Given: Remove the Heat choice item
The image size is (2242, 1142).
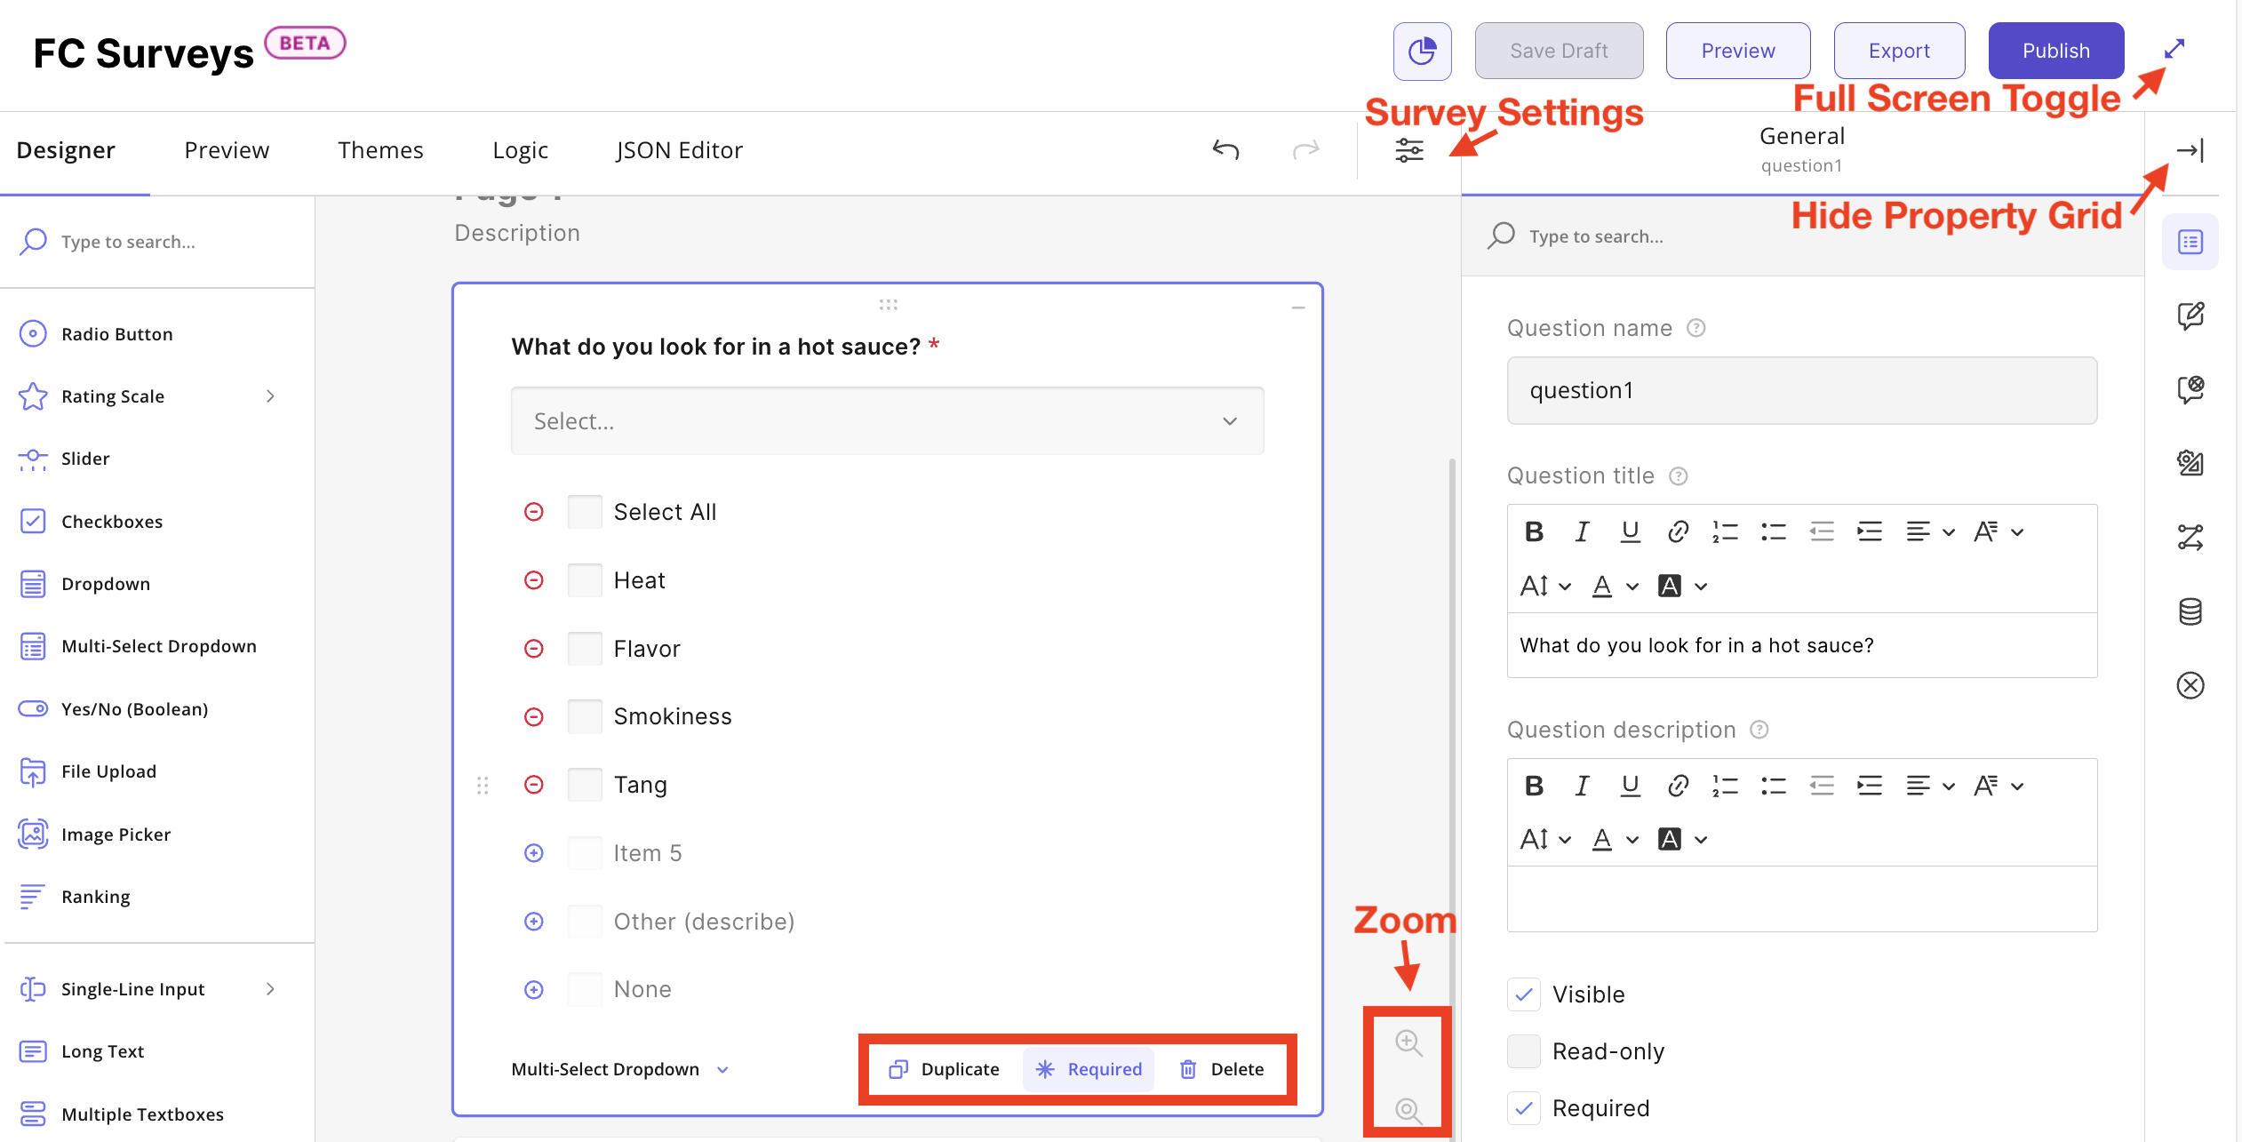Looking at the screenshot, I should pos(533,580).
